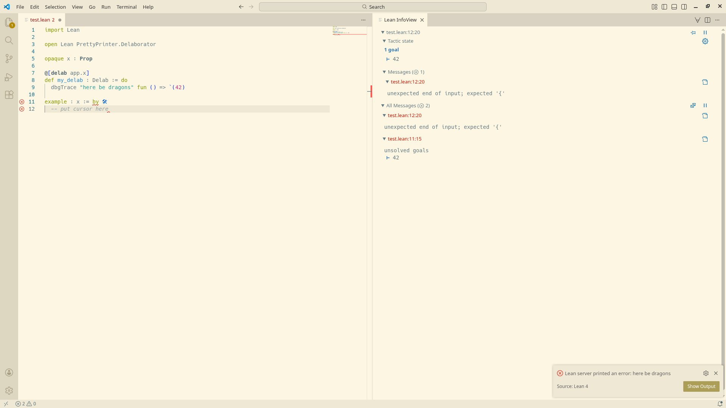Click the hammer code action icon
This screenshot has height=408, width=726.
pyautogui.click(x=105, y=102)
